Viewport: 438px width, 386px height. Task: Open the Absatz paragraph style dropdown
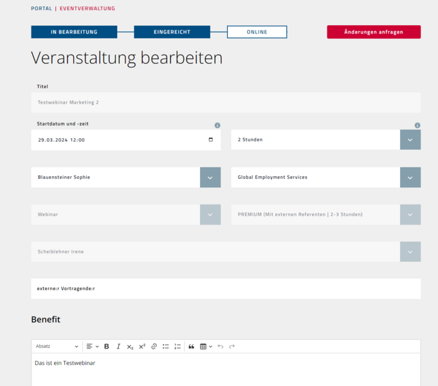57,346
